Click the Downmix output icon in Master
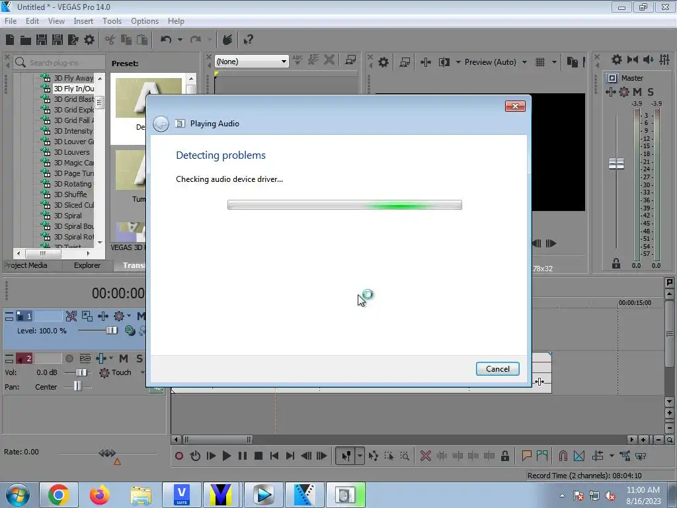677x508 pixels. pos(633,60)
